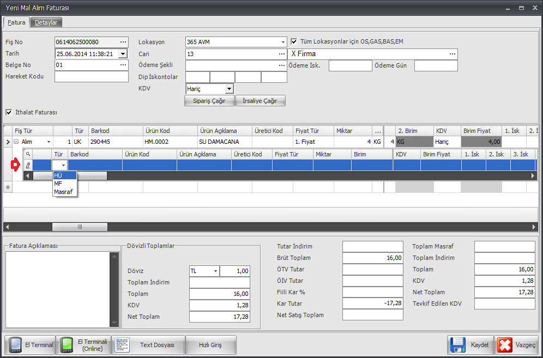Screen dimensions: 543x358
Task: Click the El Terminal device icon button
Action: pos(31,345)
